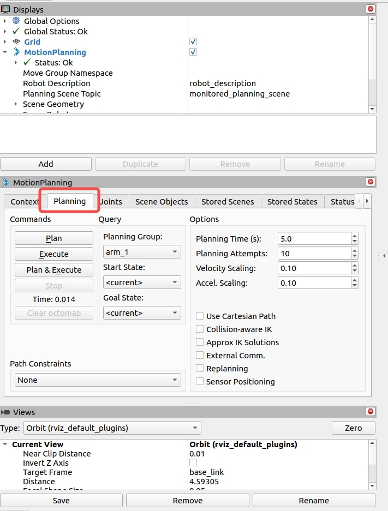This screenshot has width=388, height=511.
Task: Open the view Type dropdown
Action: tap(112, 428)
